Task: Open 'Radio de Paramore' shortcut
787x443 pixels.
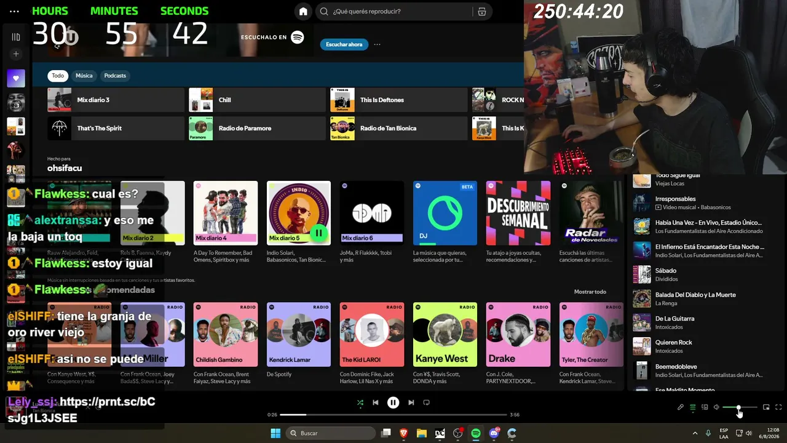Action: coord(258,128)
